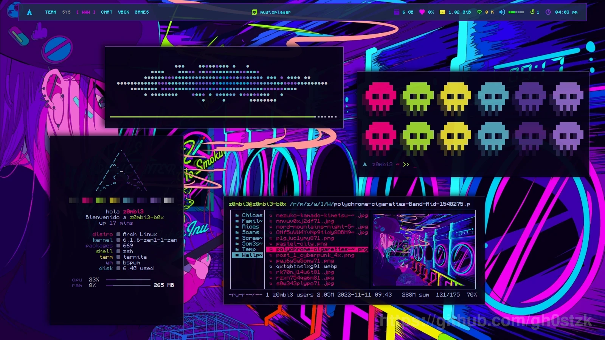The width and height of the screenshot is (605, 340).
Task: Click the wallpaper preview image in ranger
Action: pyautogui.click(x=423, y=249)
